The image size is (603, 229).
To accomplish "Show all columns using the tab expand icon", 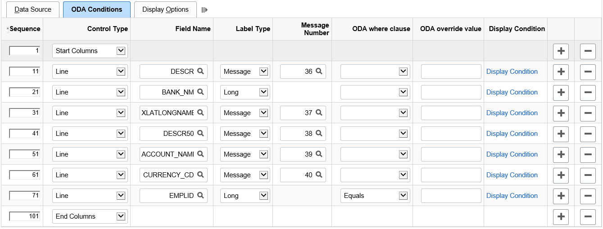I will [204, 10].
